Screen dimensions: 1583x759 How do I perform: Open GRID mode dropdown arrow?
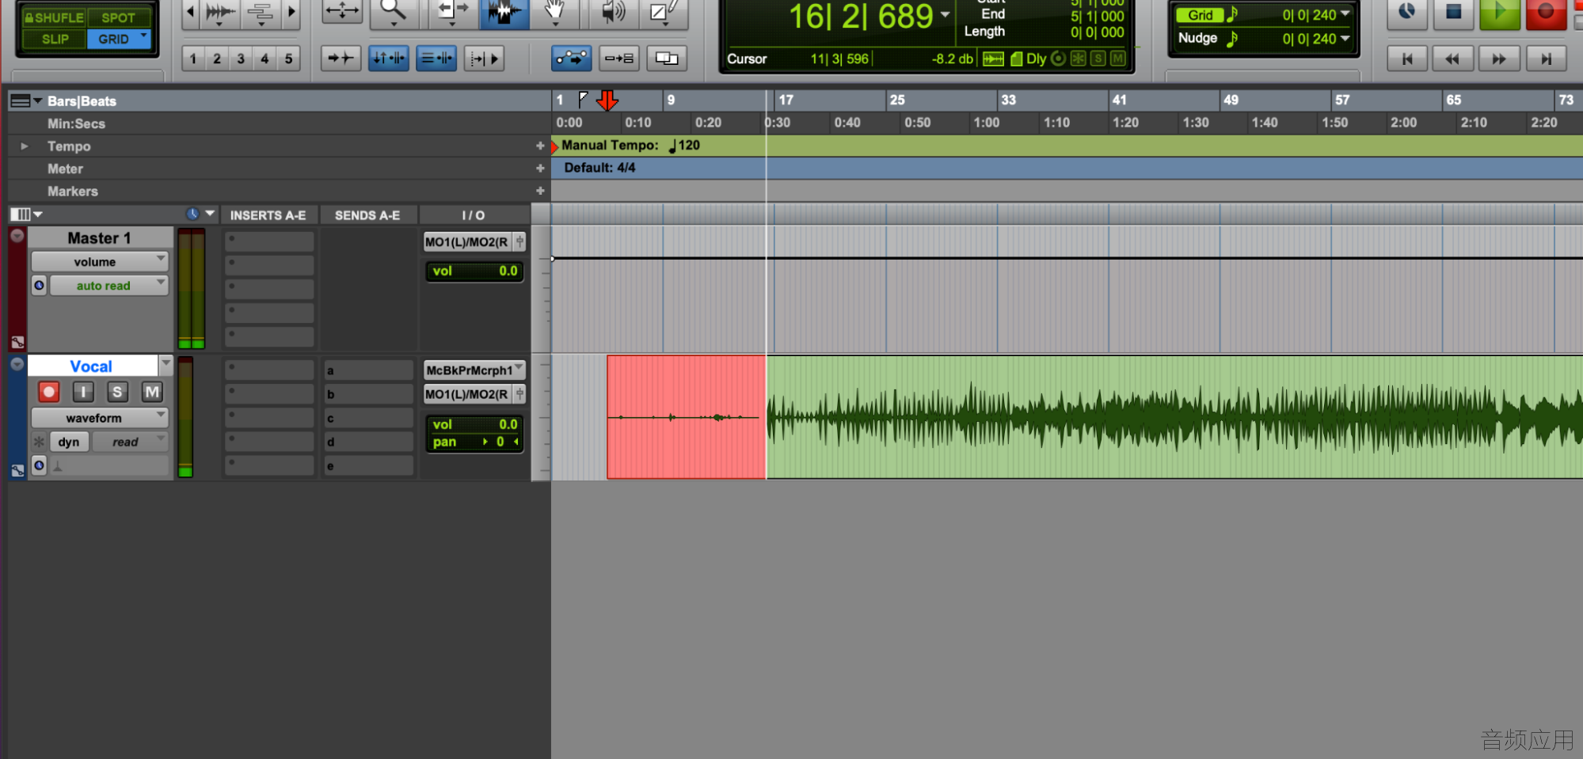(x=143, y=36)
